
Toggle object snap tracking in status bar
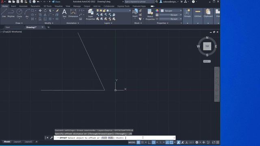pos(167,142)
